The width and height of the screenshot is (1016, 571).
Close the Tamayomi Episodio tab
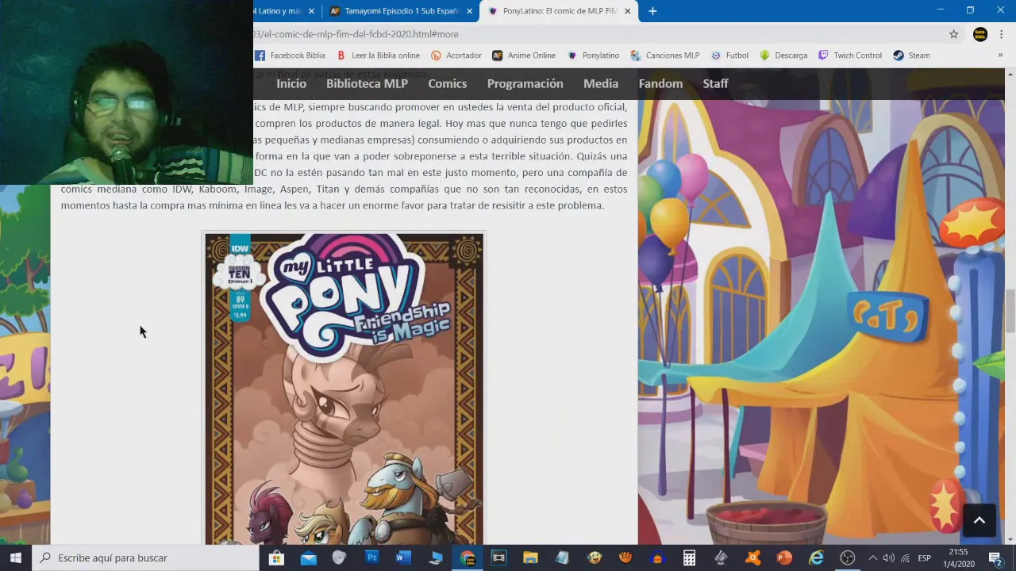click(469, 11)
